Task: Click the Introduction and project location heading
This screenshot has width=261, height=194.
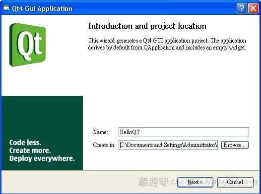Action: tap(147, 26)
